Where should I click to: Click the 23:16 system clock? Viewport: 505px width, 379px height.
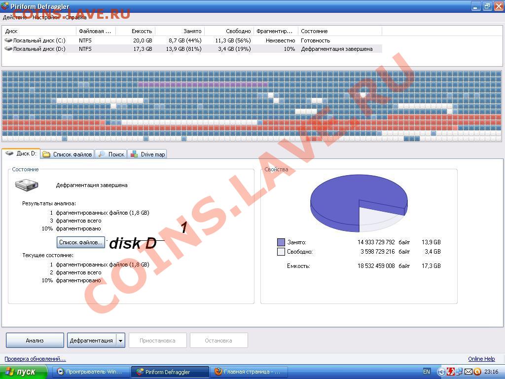coord(491,372)
